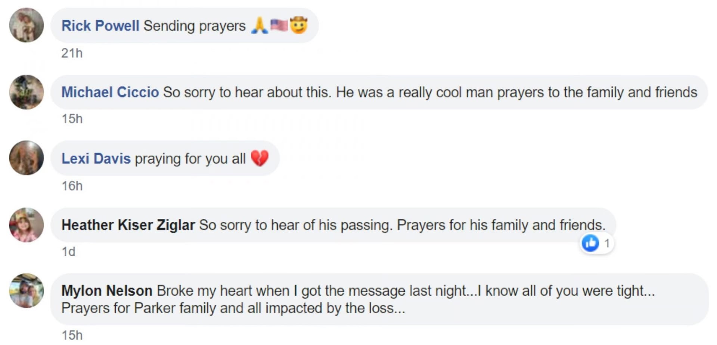
Task: Click the praying hands emoji
Action: click(260, 26)
